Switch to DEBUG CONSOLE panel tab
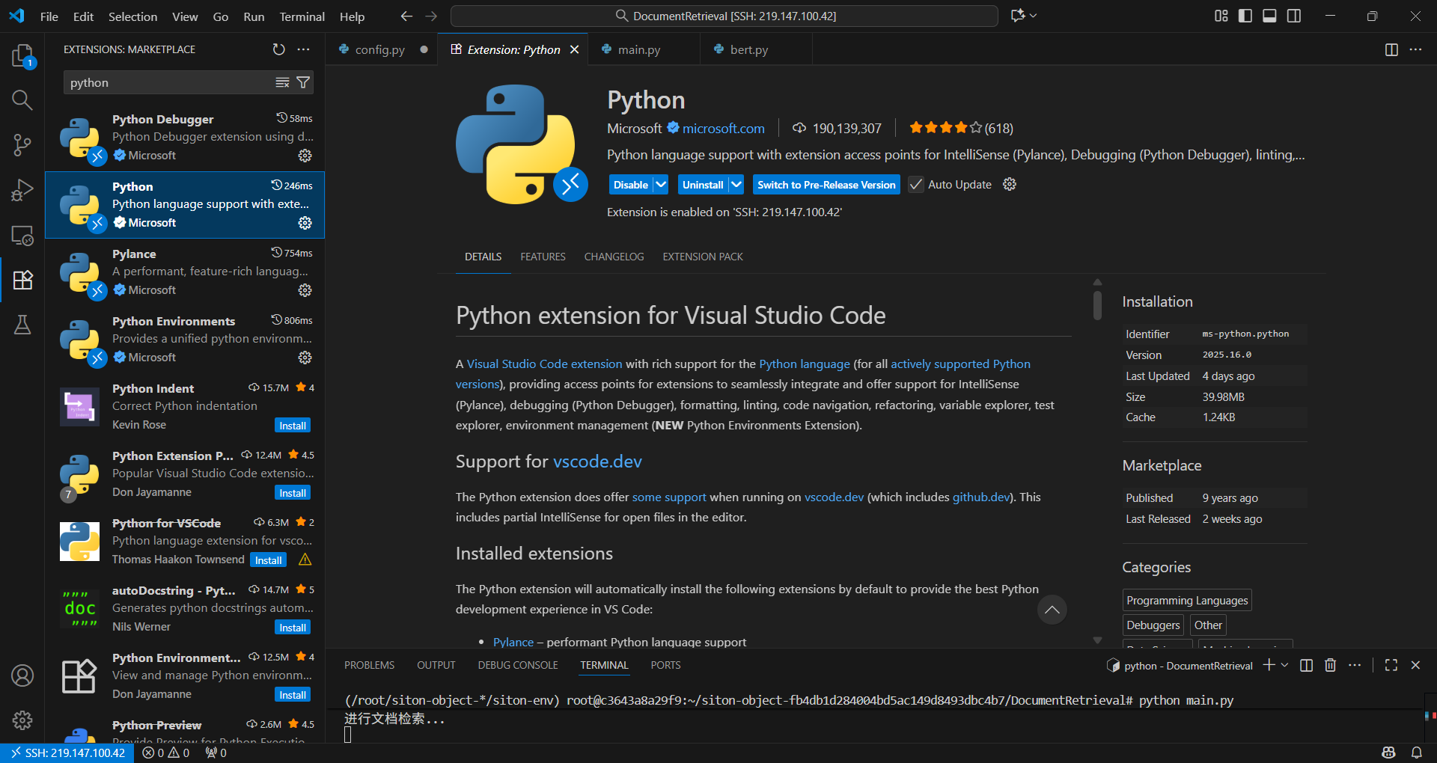Image resolution: width=1437 pixels, height=763 pixels. pos(518,665)
